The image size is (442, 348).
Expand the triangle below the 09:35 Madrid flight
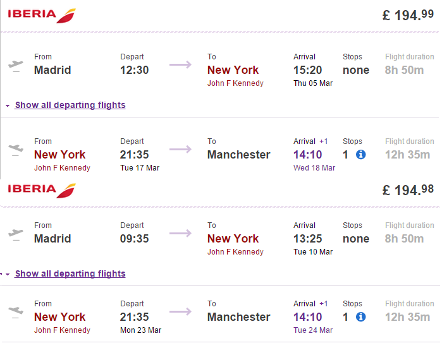[8, 275]
